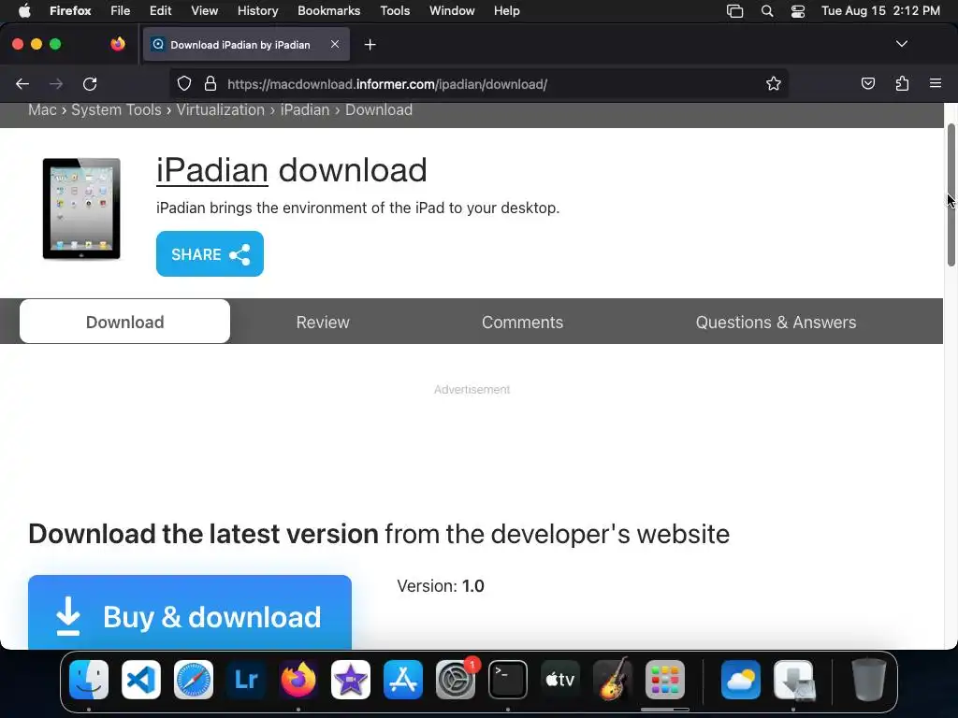Open the tracking protection shield icon

184,83
